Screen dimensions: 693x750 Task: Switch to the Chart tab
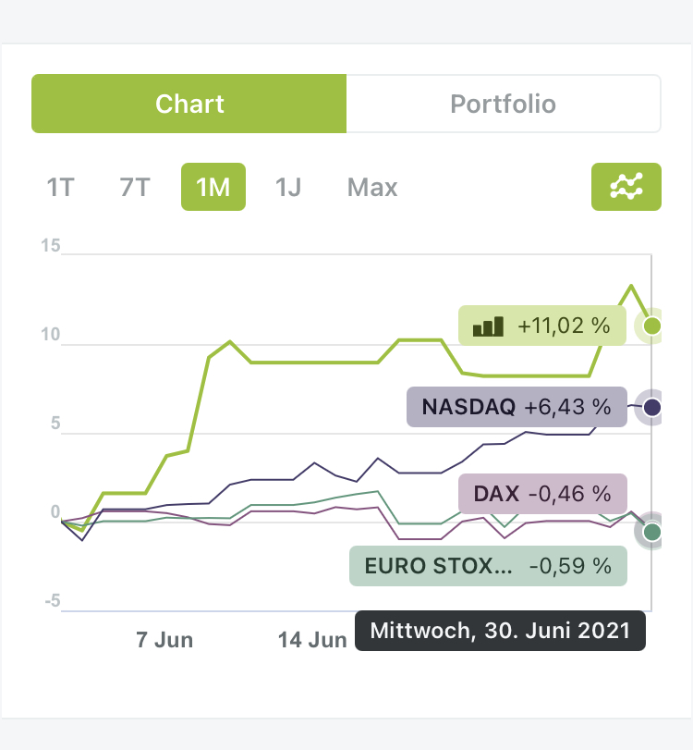pyautogui.click(x=189, y=104)
